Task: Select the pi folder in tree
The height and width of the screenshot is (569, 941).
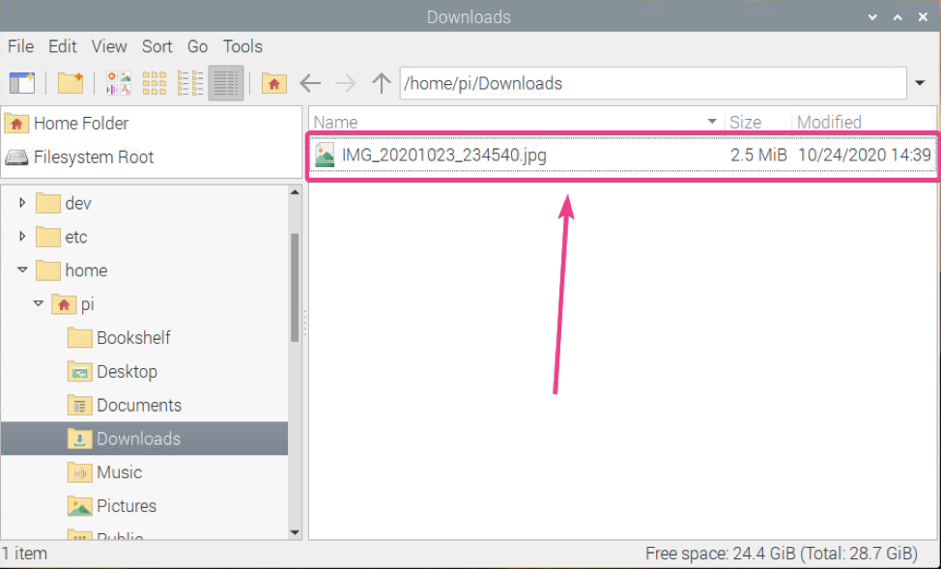Action: click(72, 303)
